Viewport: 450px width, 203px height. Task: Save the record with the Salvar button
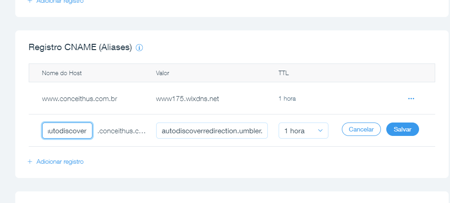pos(402,129)
